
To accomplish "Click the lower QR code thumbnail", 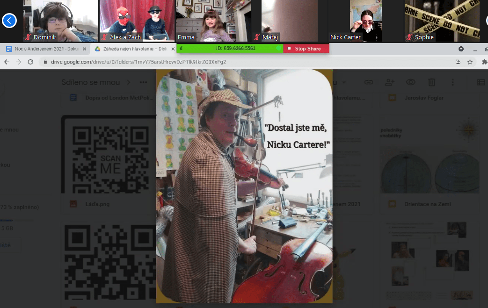I will (x=109, y=261).
